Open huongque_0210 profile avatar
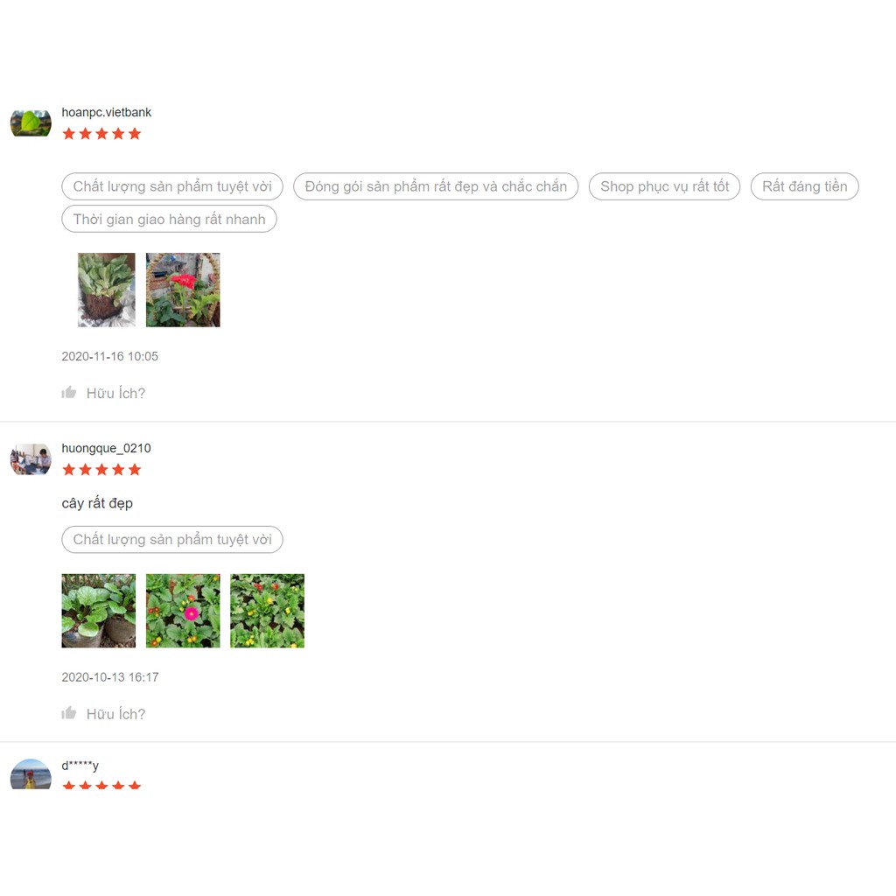Image resolution: width=896 pixels, height=896 pixels. pyautogui.click(x=31, y=459)
